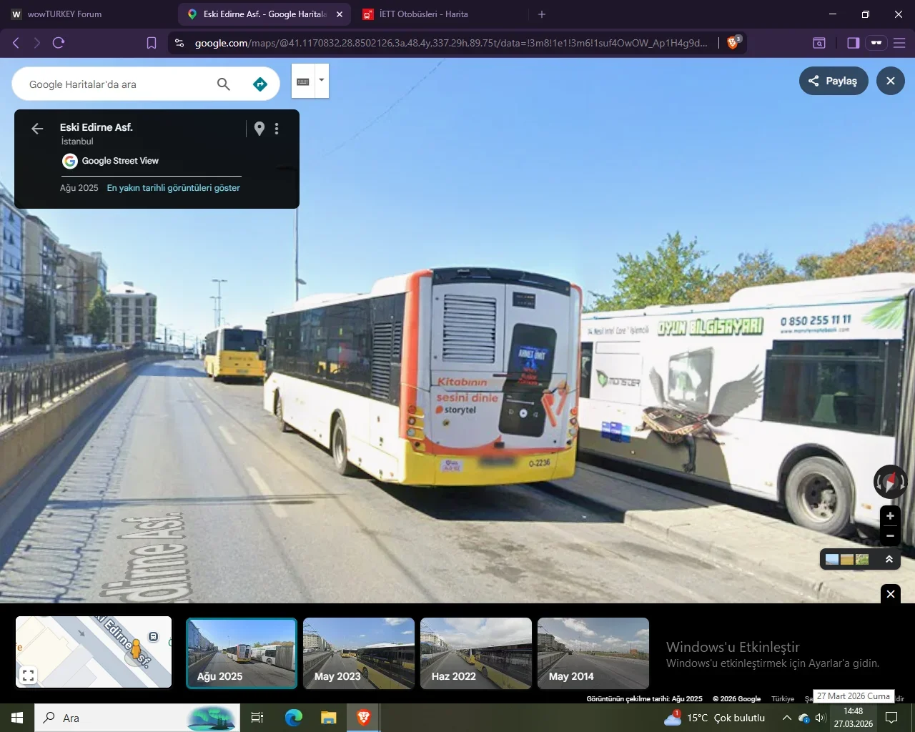Click the search magnifier icon in Google Maps

point(223,84)
